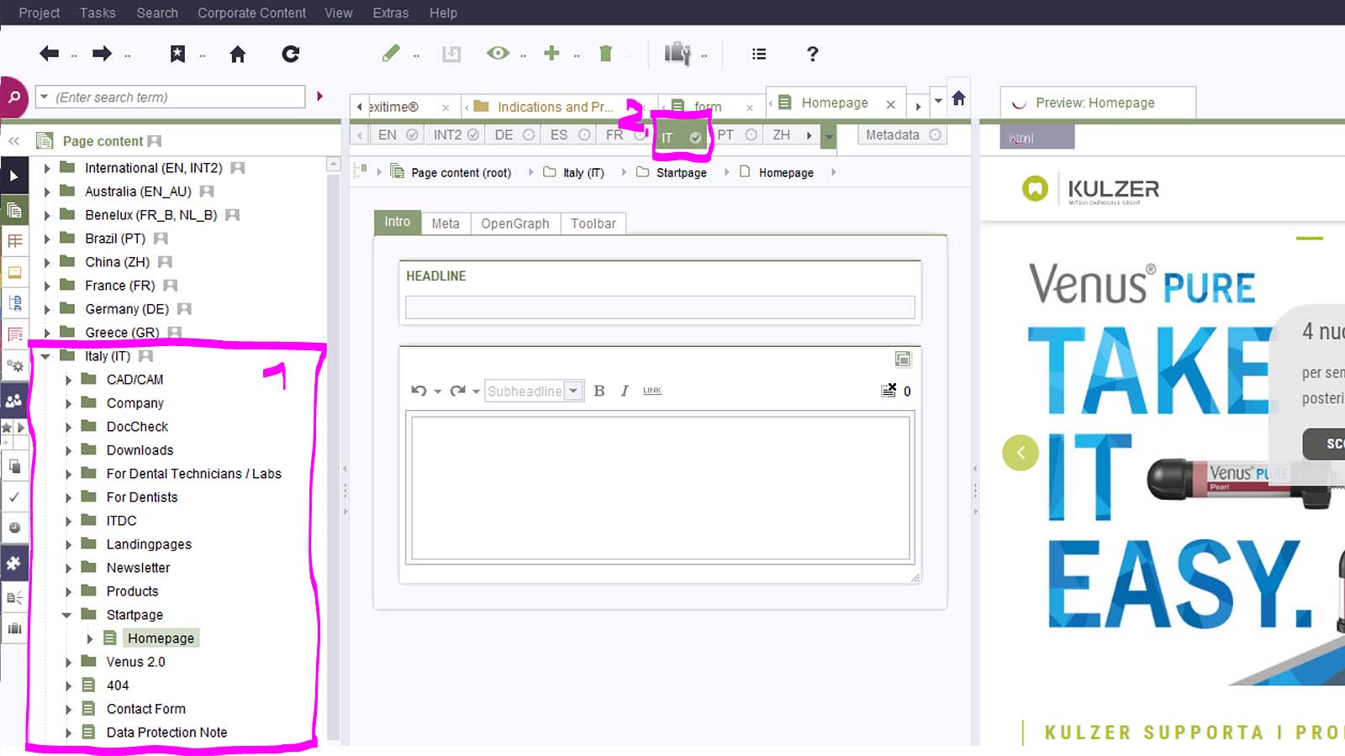1345x756 pixels.
Task: Click the trash delete icon
Action: click(x=605, y=54)
